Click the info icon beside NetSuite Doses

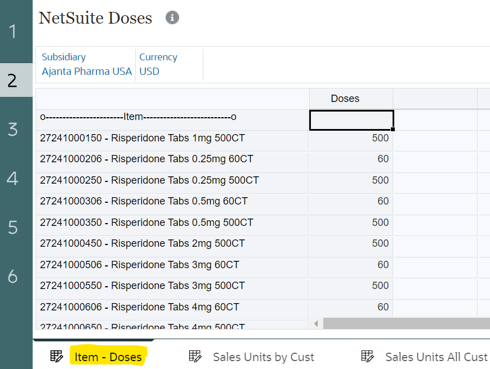[172, 18]
